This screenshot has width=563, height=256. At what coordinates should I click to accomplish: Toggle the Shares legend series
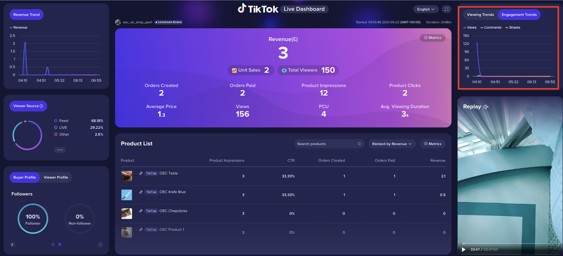[x=512, y=28]
